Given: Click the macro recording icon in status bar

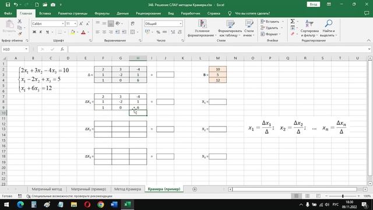Looking at the screenshot, I should (x=20, y=196).
